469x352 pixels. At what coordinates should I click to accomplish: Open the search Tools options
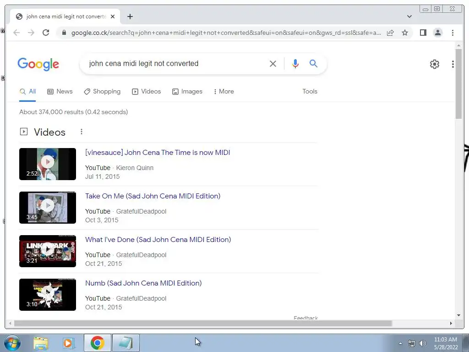310,91
